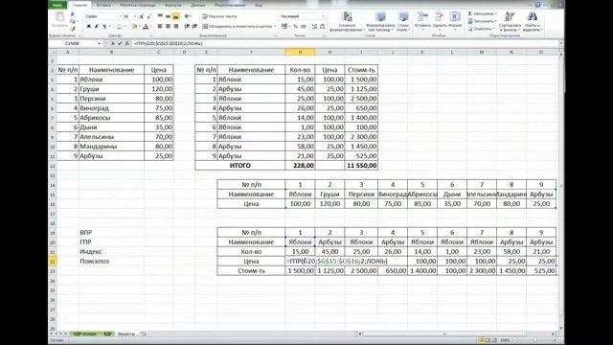Toggle Align Text Left

tap(160, 26)
